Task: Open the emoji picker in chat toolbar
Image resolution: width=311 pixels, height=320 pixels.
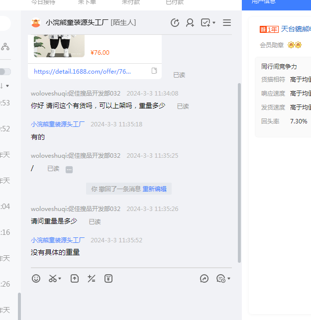Action: tap(36, 279)
